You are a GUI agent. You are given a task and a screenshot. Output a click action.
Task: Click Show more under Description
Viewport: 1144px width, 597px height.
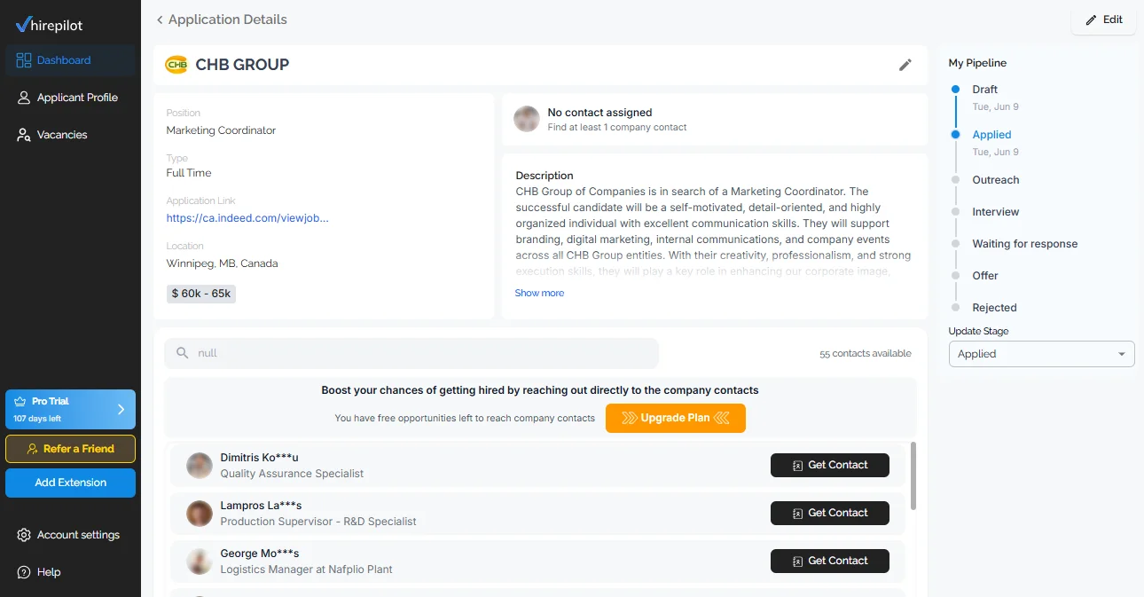point(539,293)
